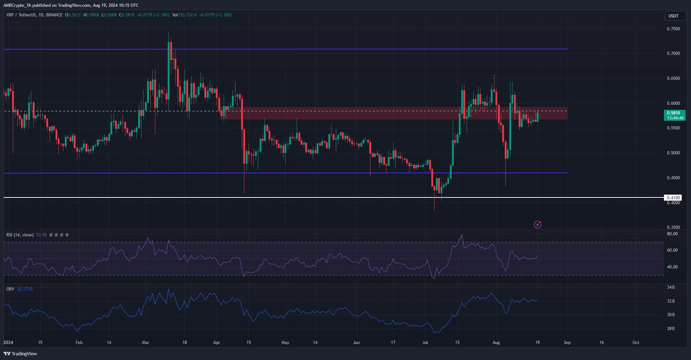Viewport: 691px width, 360px height.
Task: Click the 0.5500 price axis label
Action: tap(673, 128)
